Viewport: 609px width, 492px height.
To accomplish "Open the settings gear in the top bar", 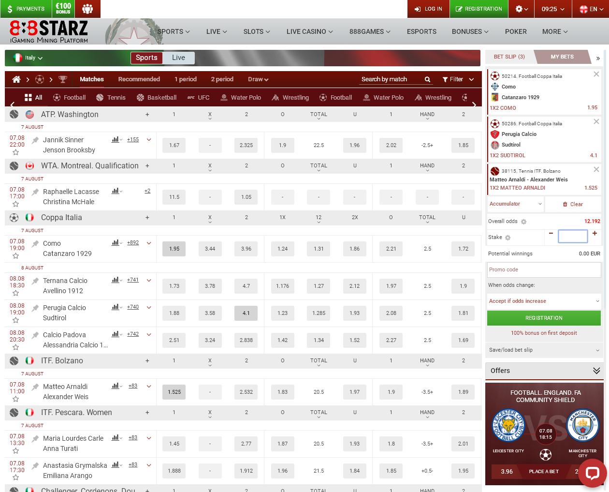I will tap(519, 9).
